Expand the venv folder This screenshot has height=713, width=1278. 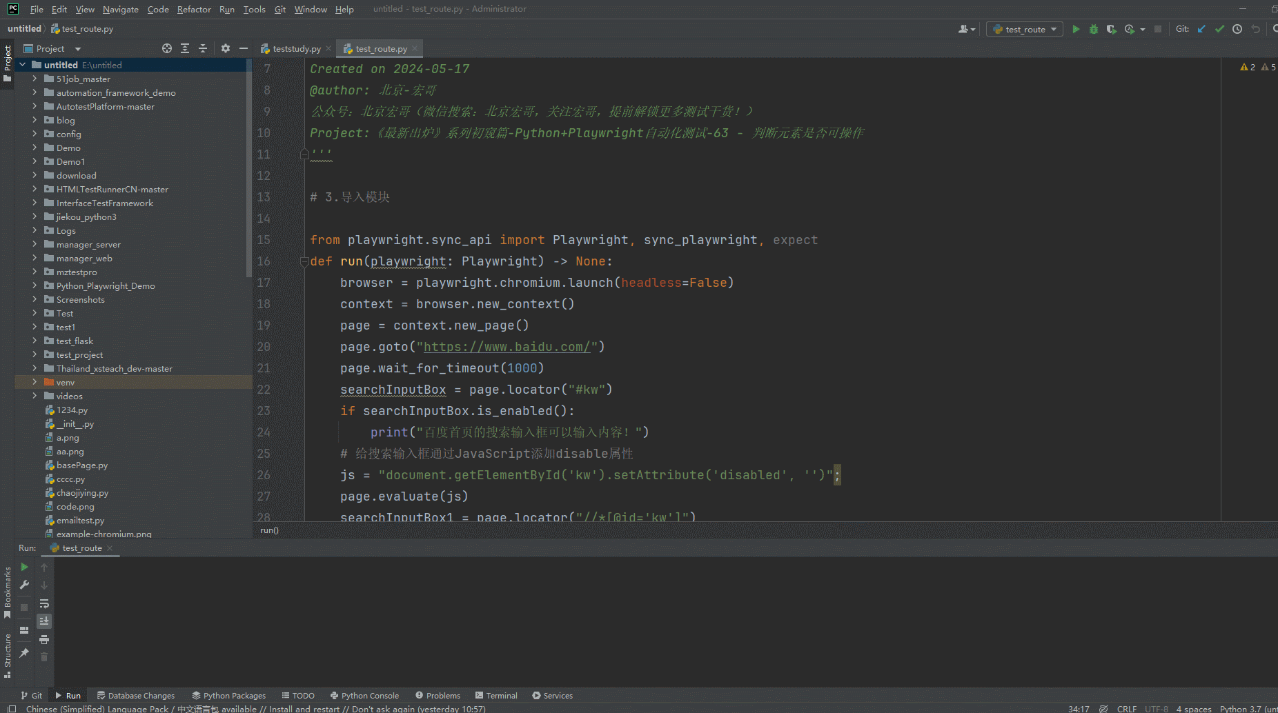(x=35, y=382)
